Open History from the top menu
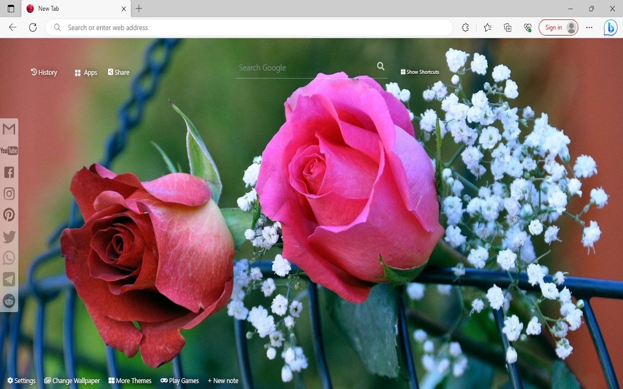 44,72
